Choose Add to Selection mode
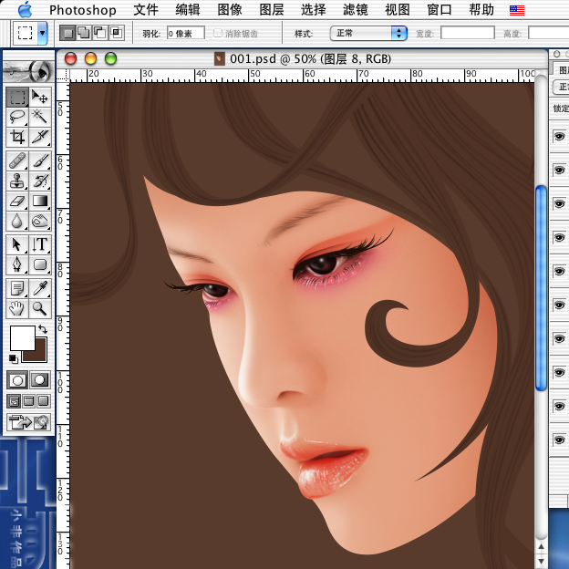Viewport: 569px width, 569px height. click(x=84, y=33)
